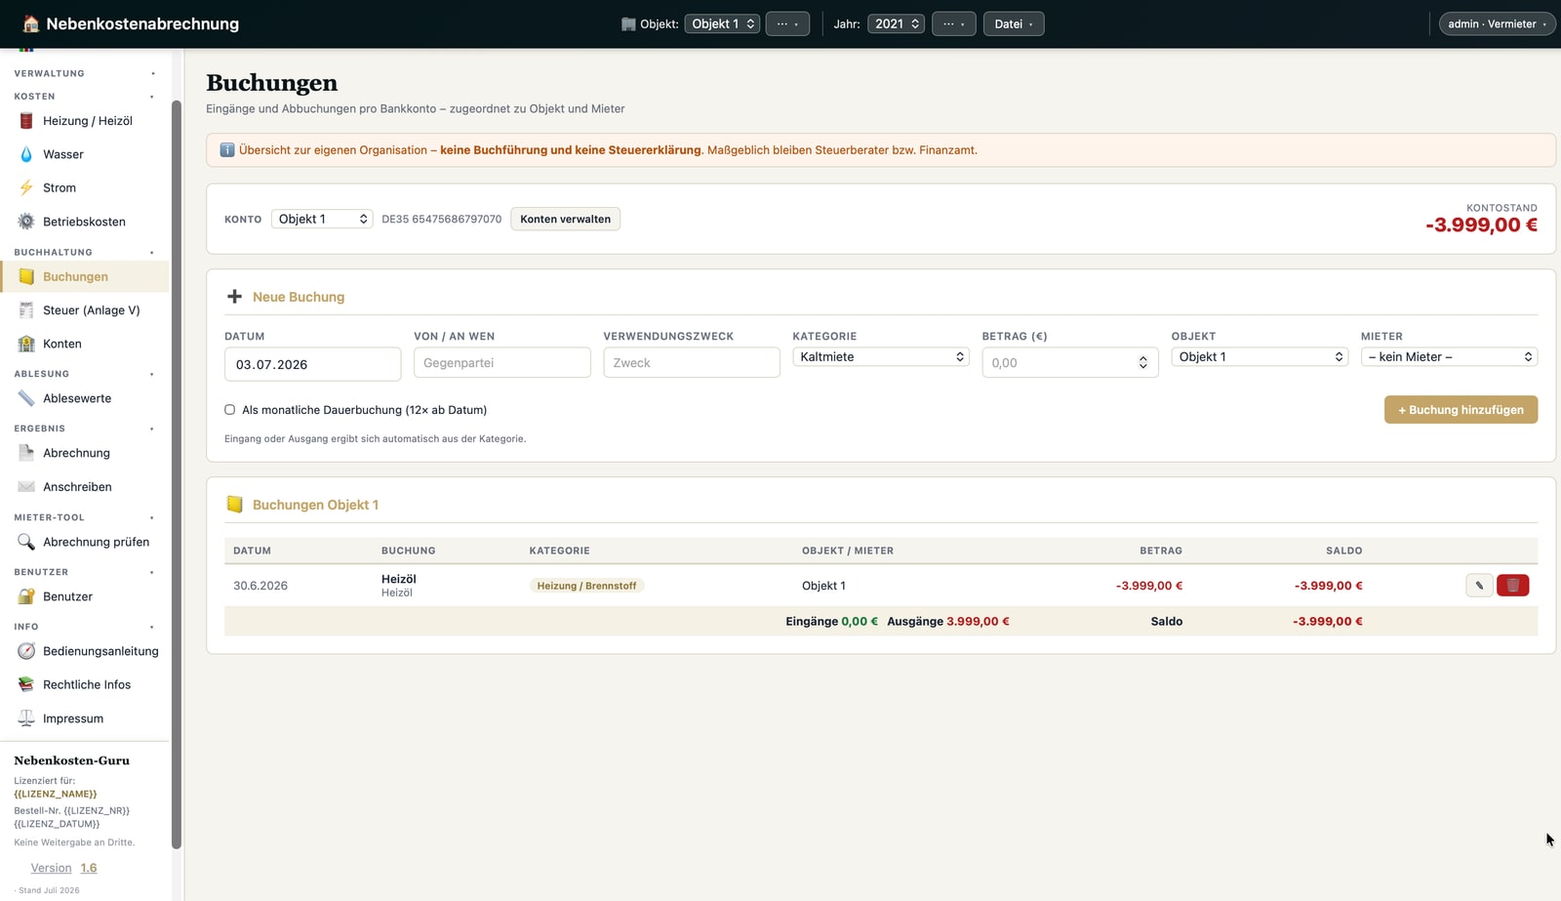This screenshot has height=901, width=1561.
Task: Click the Abrechnung document icon
Action: 26,453
